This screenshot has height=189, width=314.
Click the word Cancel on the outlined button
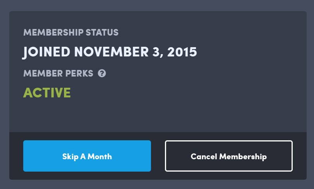204,157
